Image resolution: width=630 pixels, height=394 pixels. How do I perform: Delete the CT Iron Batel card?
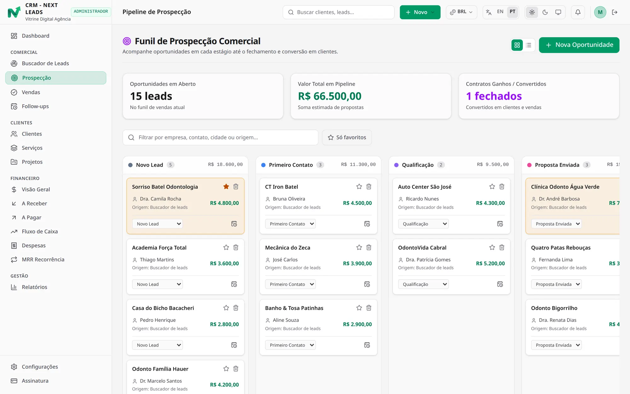(369, 187)
